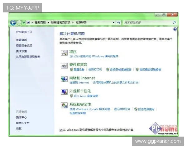The height and width of the screenshot is (149, 187).
Task: Click the refresh button next to address bar
Action: click(119, 22)
